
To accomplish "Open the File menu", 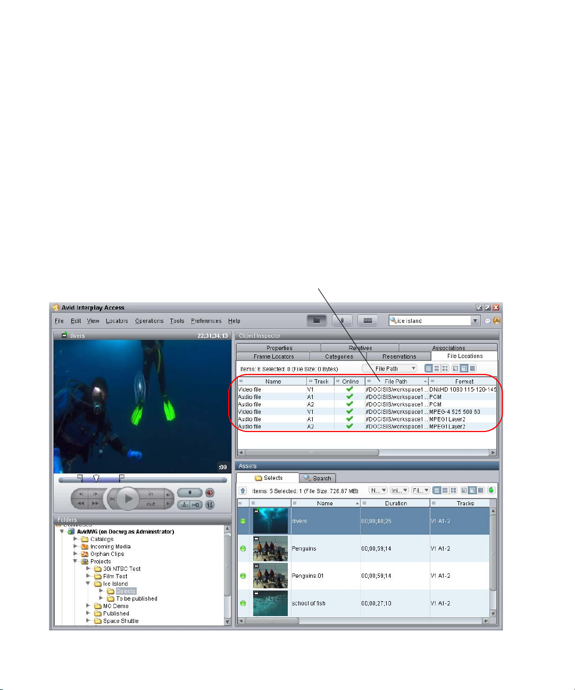I will 59,321.
